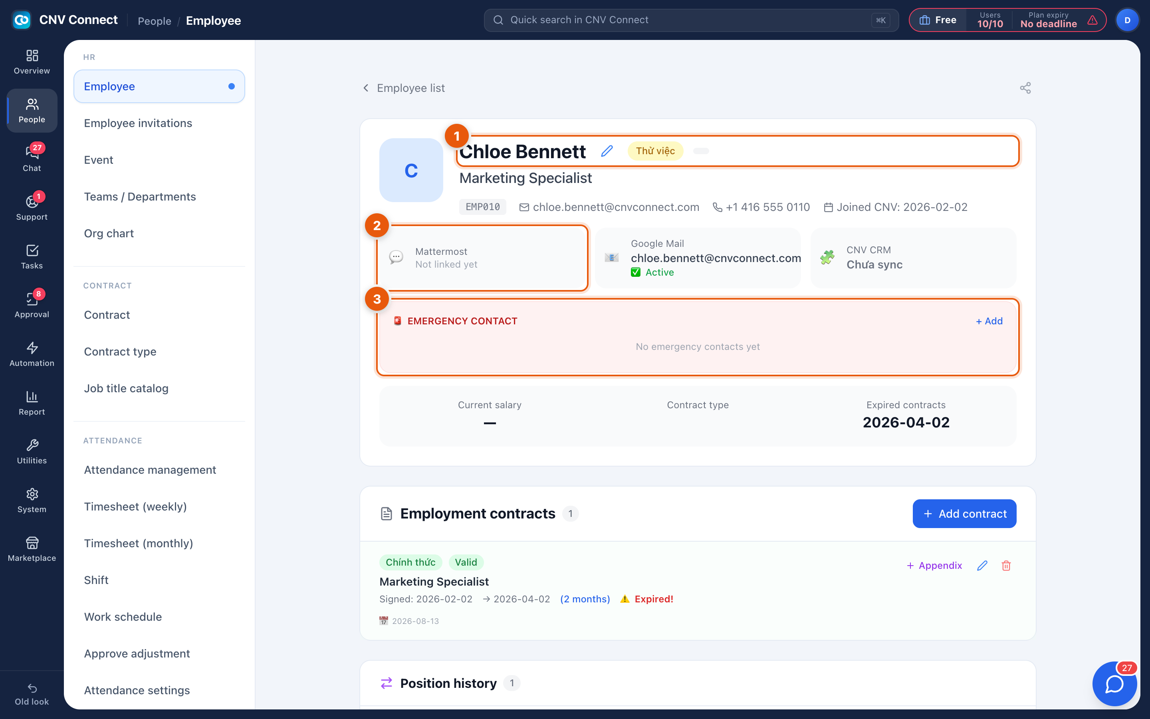Click the Thử việc status badge
Screen dimensions: 1150x719
click(x=655, y=151)
